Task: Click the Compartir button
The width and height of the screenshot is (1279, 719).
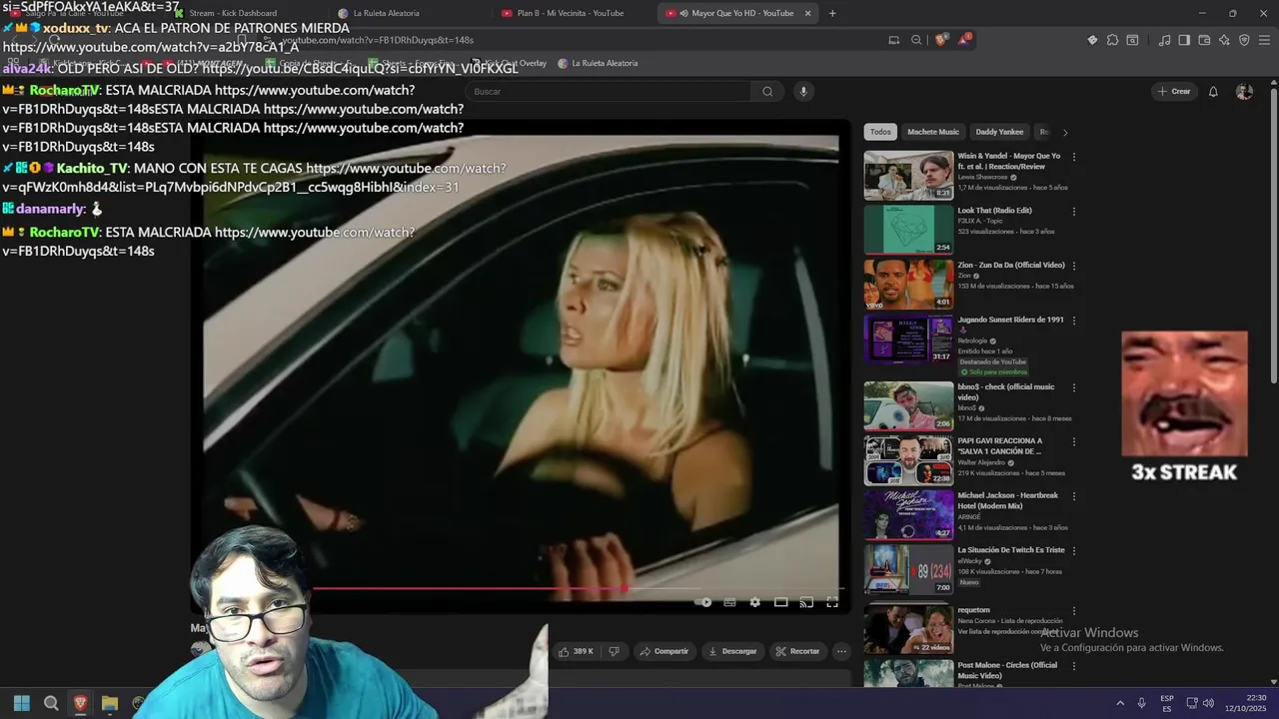Action: click(x=663, y=651)
